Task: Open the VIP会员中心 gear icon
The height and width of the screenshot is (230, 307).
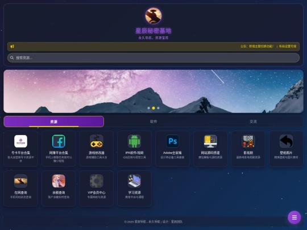Action: (97, 181)
